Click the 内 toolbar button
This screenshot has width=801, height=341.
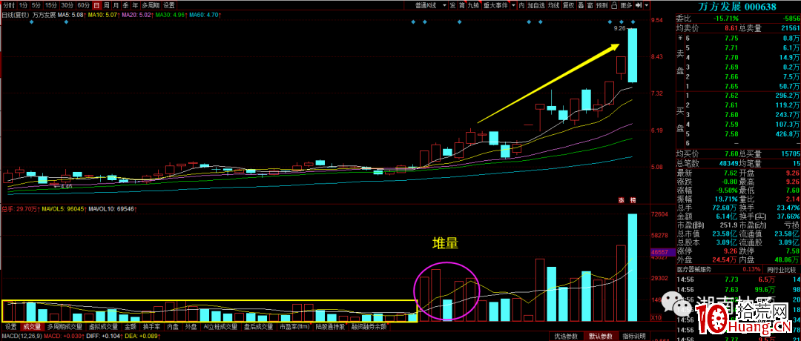coord(521,6)
